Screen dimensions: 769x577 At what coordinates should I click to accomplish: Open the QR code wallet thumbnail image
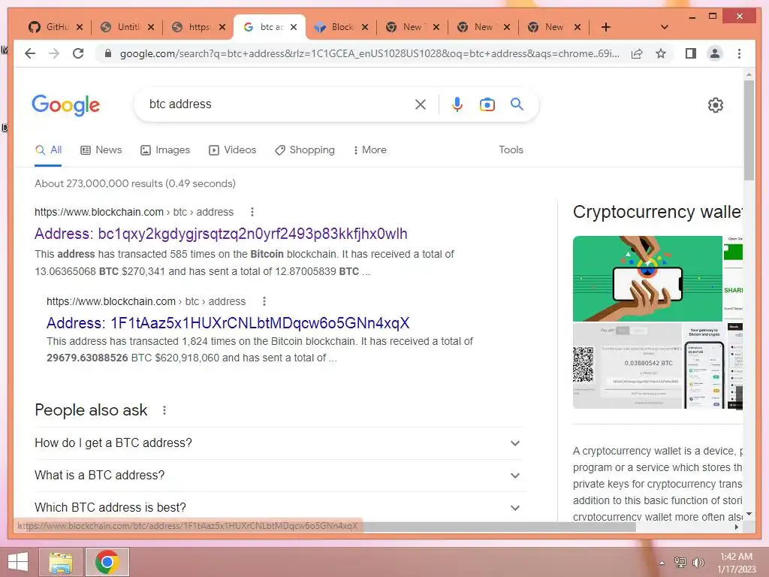627,366
